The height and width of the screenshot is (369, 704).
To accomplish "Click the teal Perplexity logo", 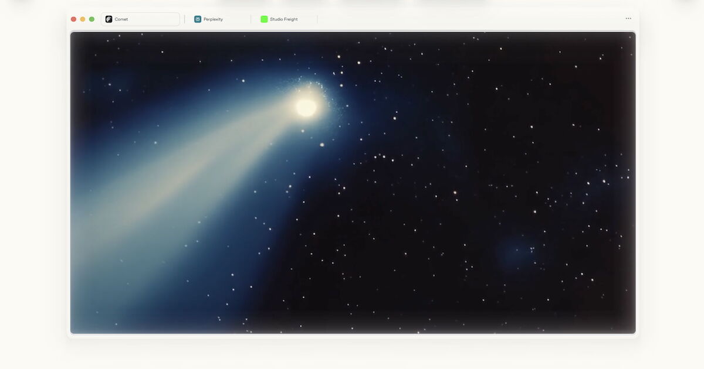I will (x=198, y=19).
